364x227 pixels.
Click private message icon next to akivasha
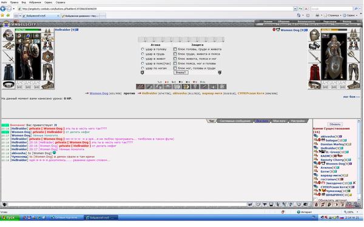pyautogui.click(x=315, y=136)
